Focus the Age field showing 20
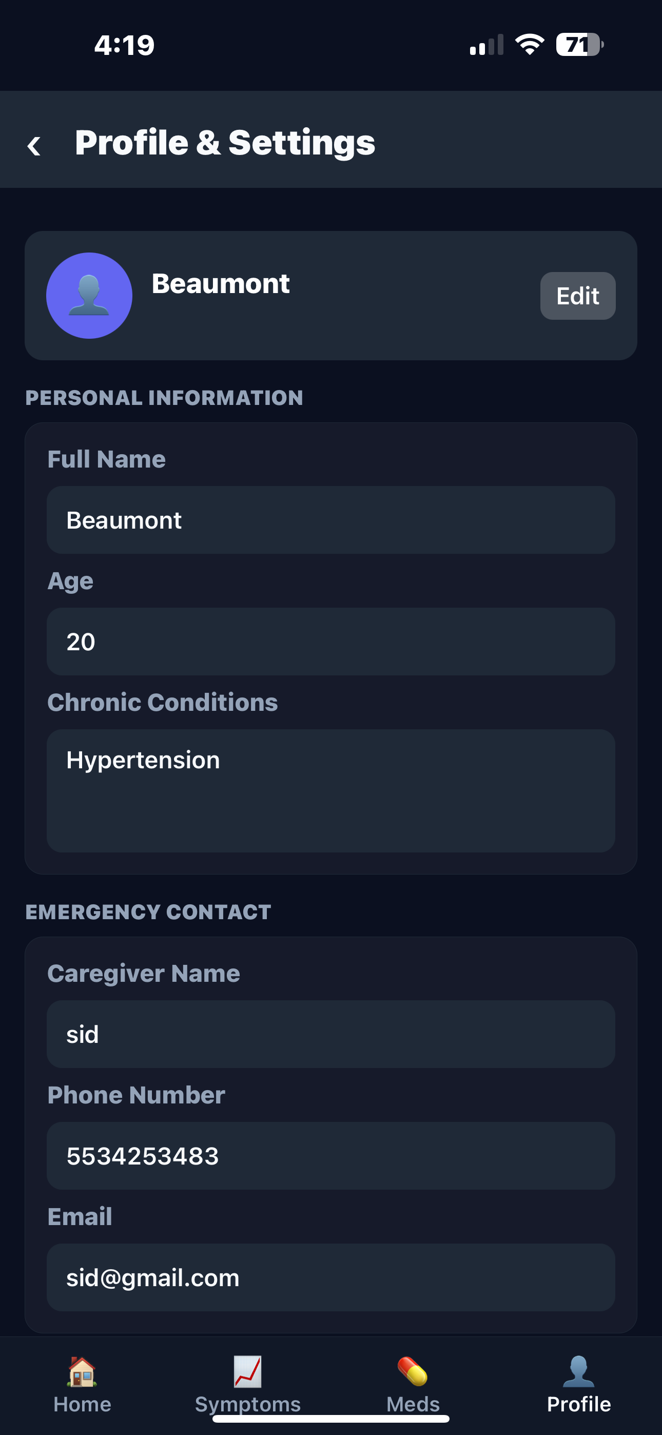662x1435 pixels. point(331,642)
